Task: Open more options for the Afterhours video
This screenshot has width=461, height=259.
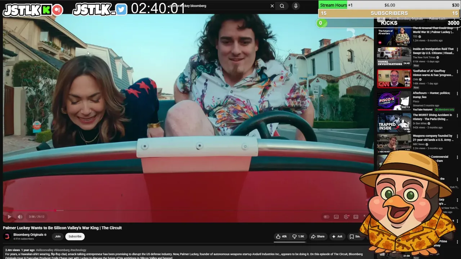Action: click(457, 94)
